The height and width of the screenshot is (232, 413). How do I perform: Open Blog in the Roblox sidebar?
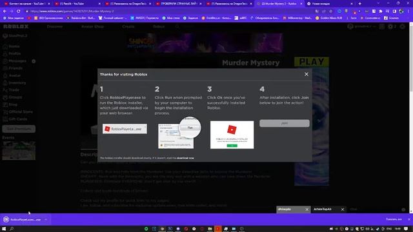(x=10, y=104)
